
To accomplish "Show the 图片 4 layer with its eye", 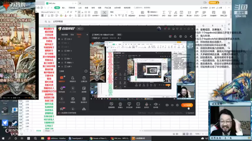I will coord(59,43).
